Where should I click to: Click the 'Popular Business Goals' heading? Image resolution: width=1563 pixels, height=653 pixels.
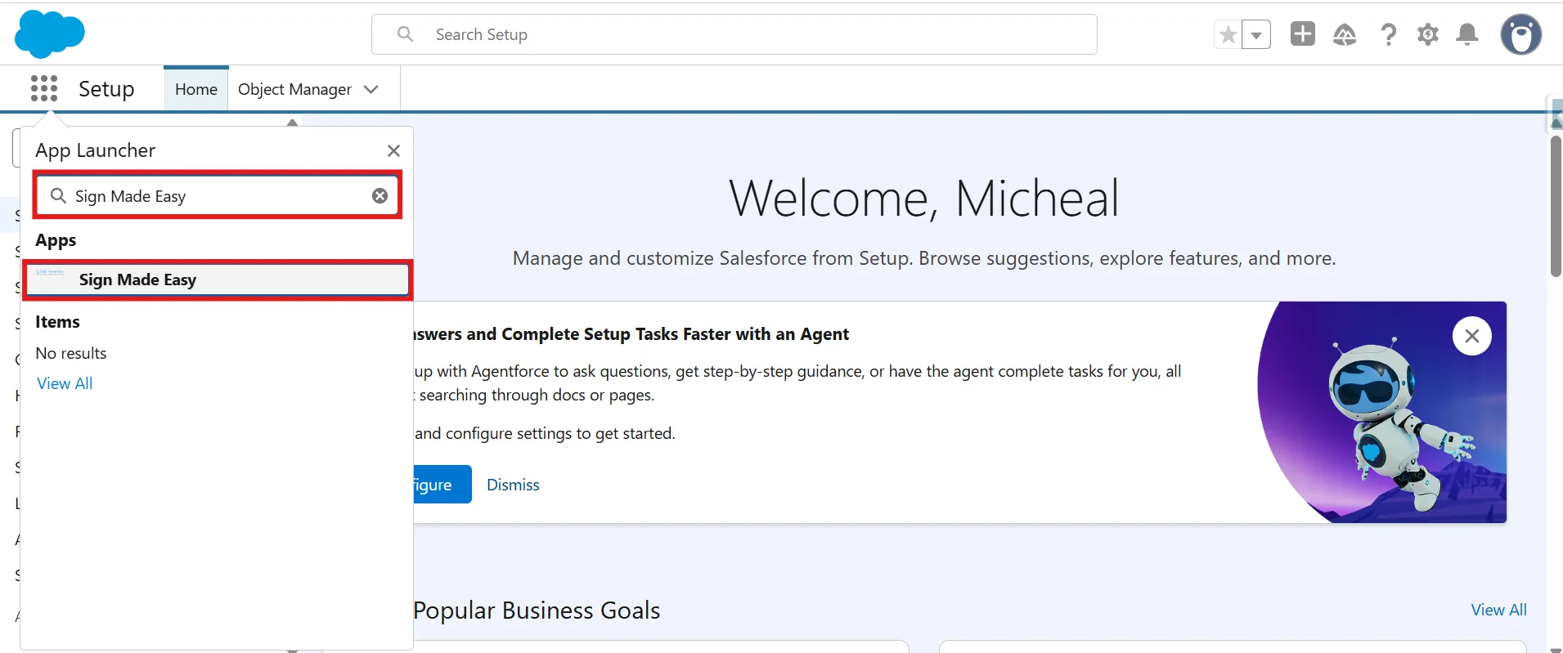537,611
